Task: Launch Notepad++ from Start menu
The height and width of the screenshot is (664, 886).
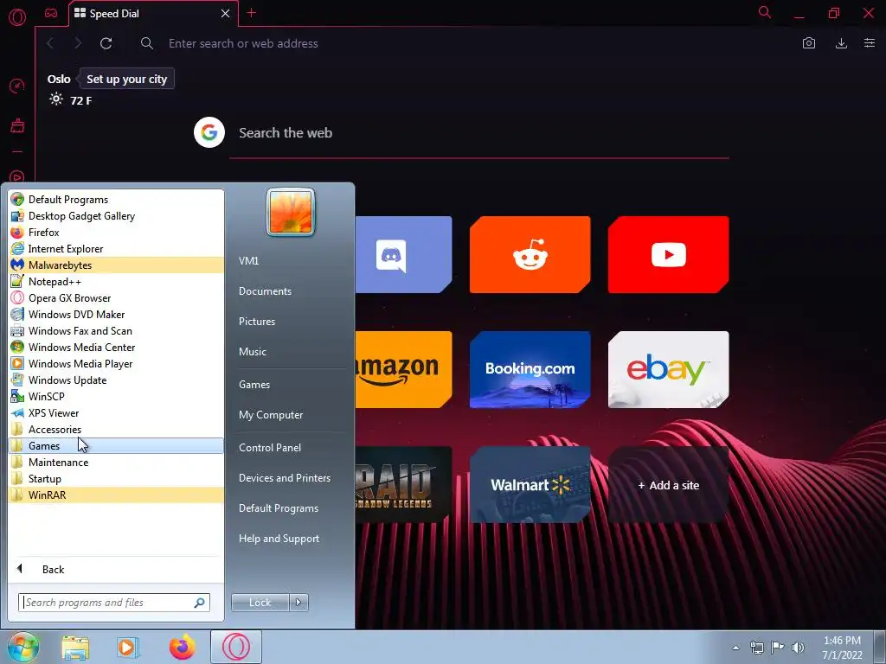Action: (x=117, y=281)
